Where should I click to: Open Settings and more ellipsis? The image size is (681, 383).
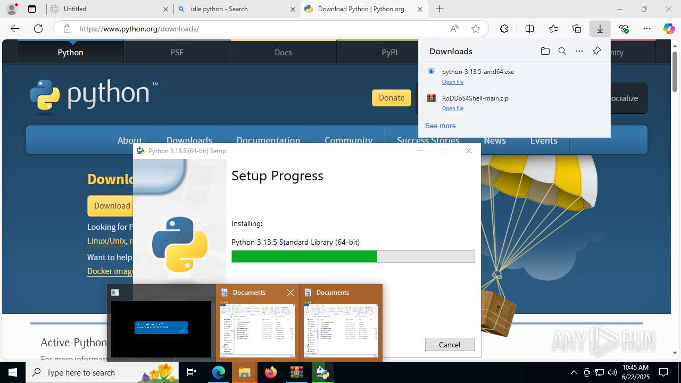[x=647, y=29]
